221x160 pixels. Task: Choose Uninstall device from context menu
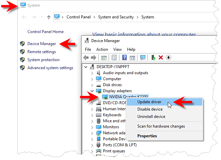[164, 117]
